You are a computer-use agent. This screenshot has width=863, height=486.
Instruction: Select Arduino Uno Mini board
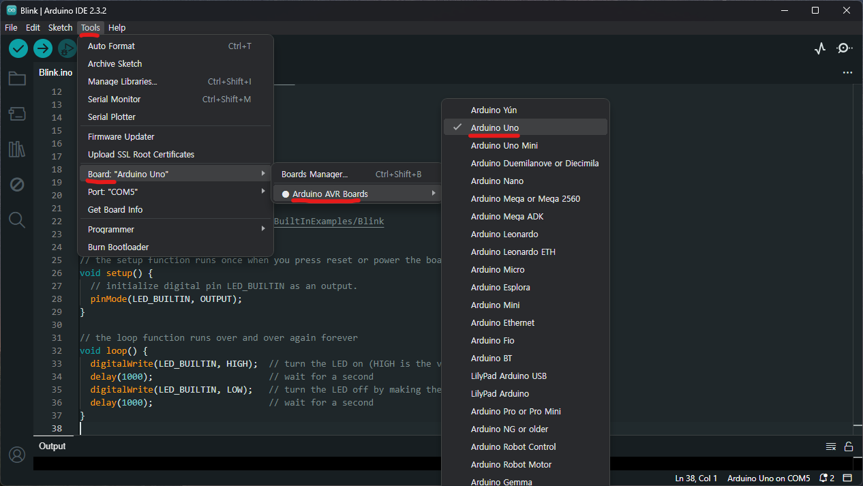[526, 145]
